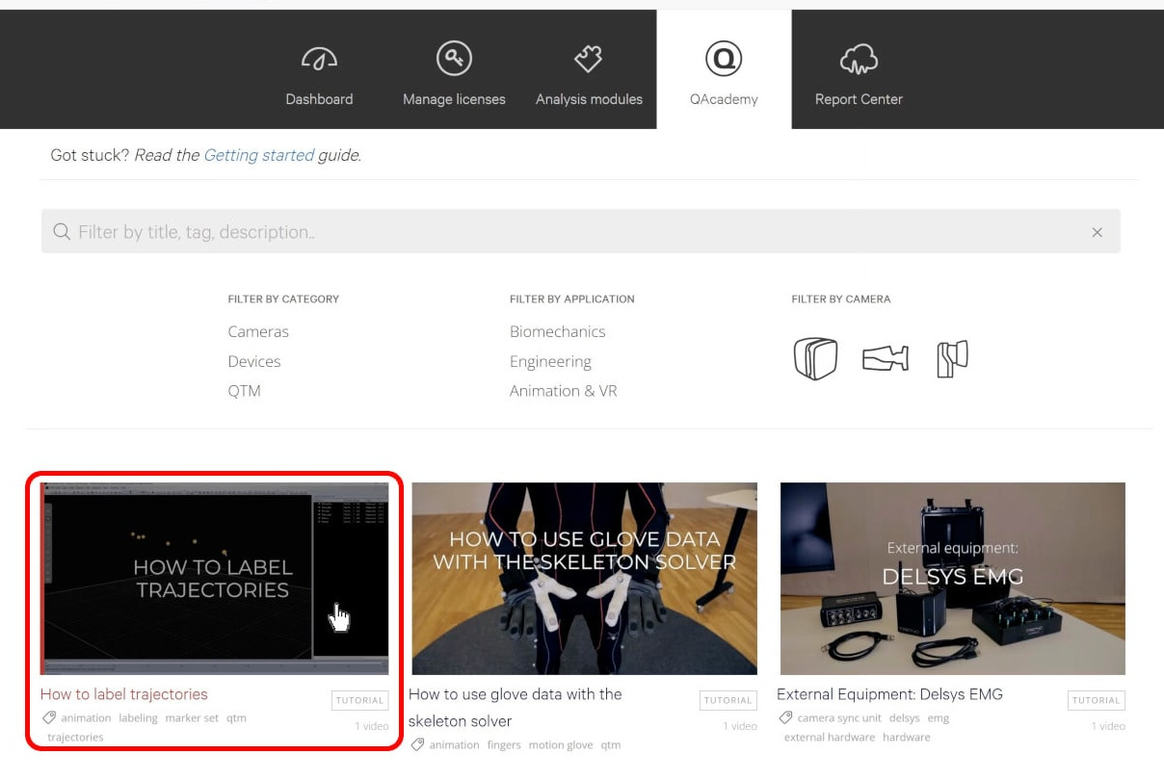Filter by QTM category
Image resolution: width=1164 pixels, height=780 pixels.
(x=244, y=391)
